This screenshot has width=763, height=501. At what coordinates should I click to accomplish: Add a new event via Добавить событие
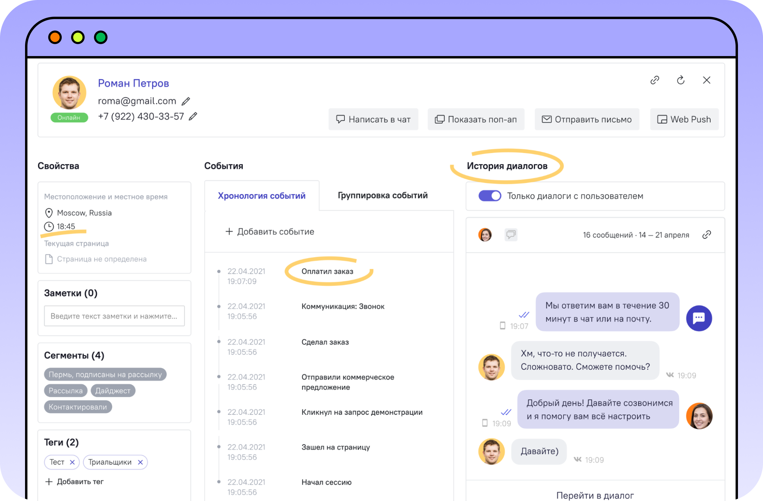(270, 232)
